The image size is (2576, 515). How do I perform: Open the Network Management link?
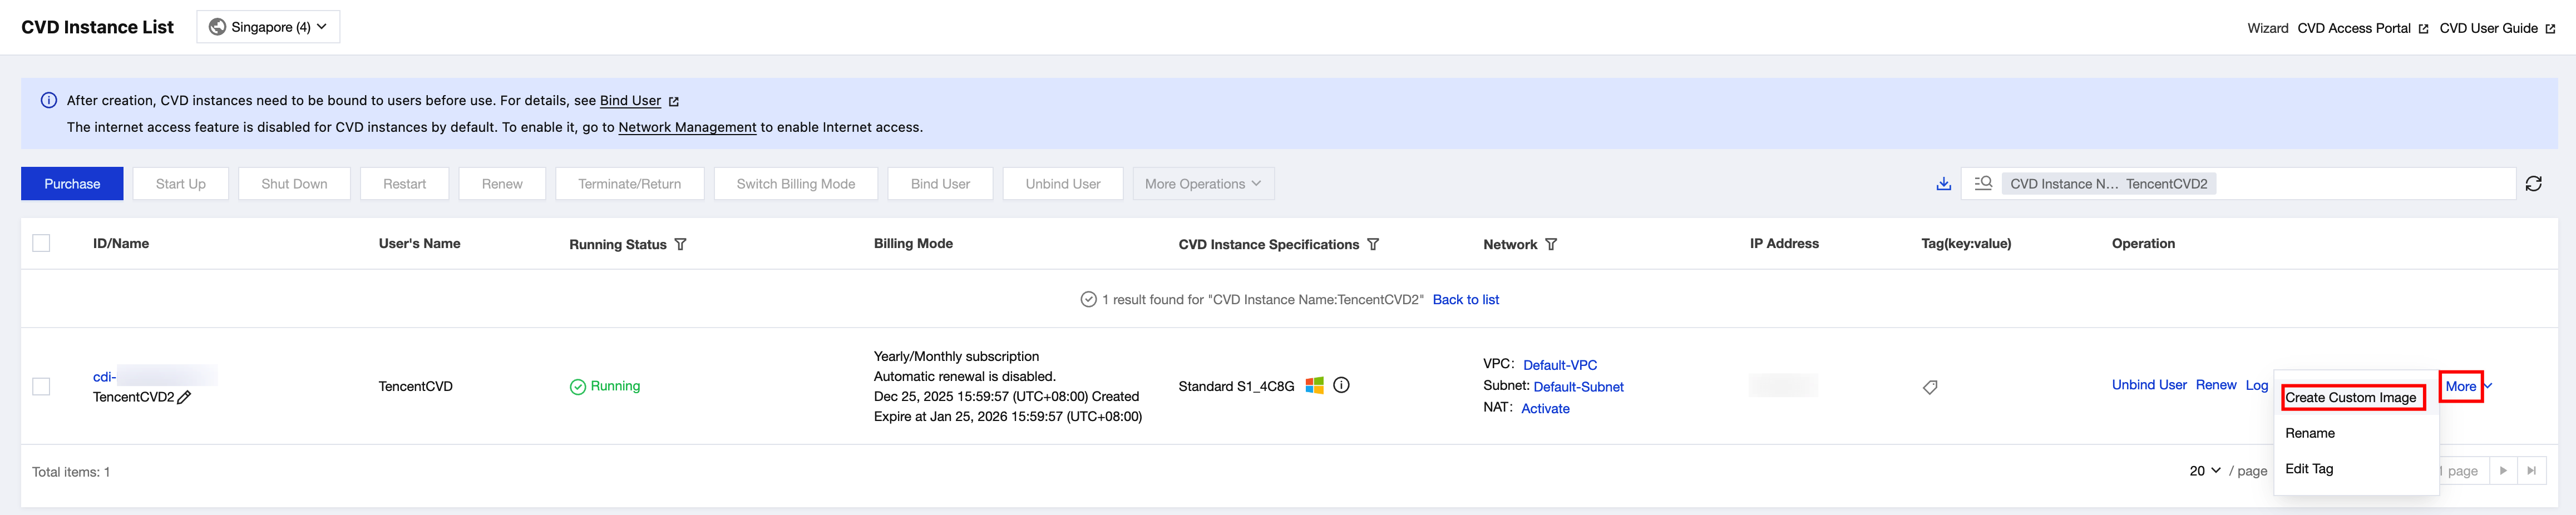(687, 127)
